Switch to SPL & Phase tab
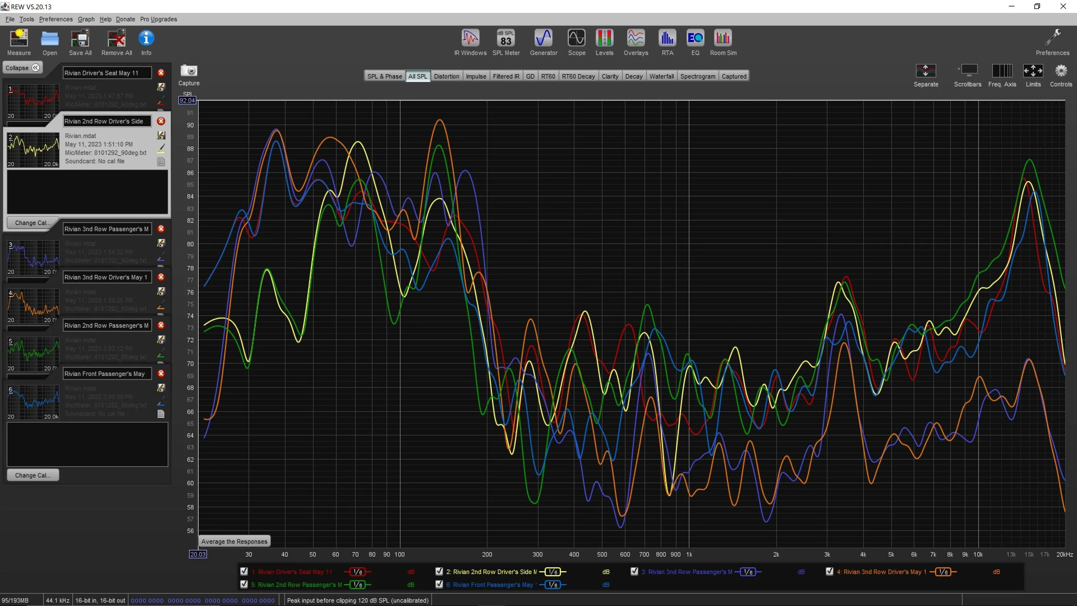This screenshot has height=606, width=1077. 384,76
